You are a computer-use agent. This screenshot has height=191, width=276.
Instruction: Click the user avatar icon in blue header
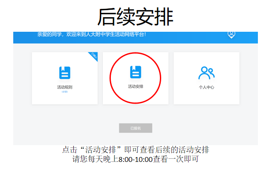(x=231, y=34)
